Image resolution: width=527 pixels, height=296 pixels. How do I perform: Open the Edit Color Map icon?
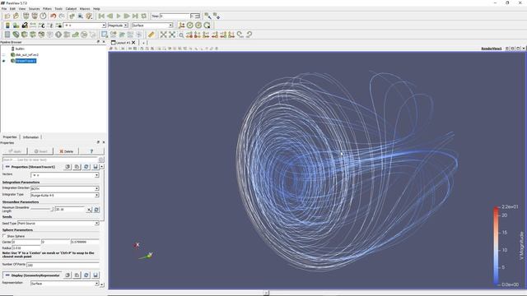pos(16,25)
